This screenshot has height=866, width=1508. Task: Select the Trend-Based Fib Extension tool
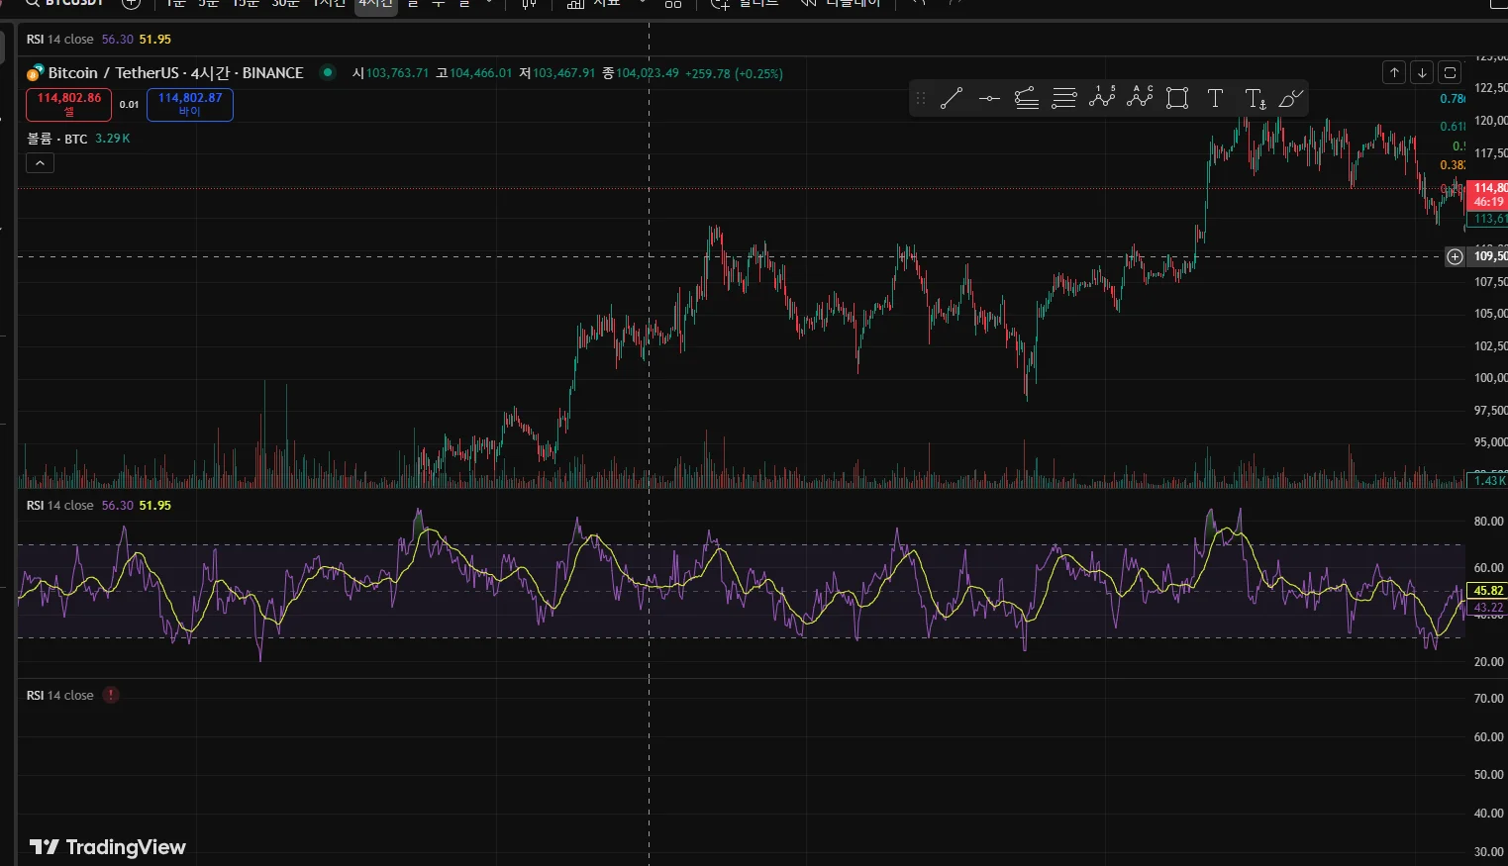click(1027, 98)
